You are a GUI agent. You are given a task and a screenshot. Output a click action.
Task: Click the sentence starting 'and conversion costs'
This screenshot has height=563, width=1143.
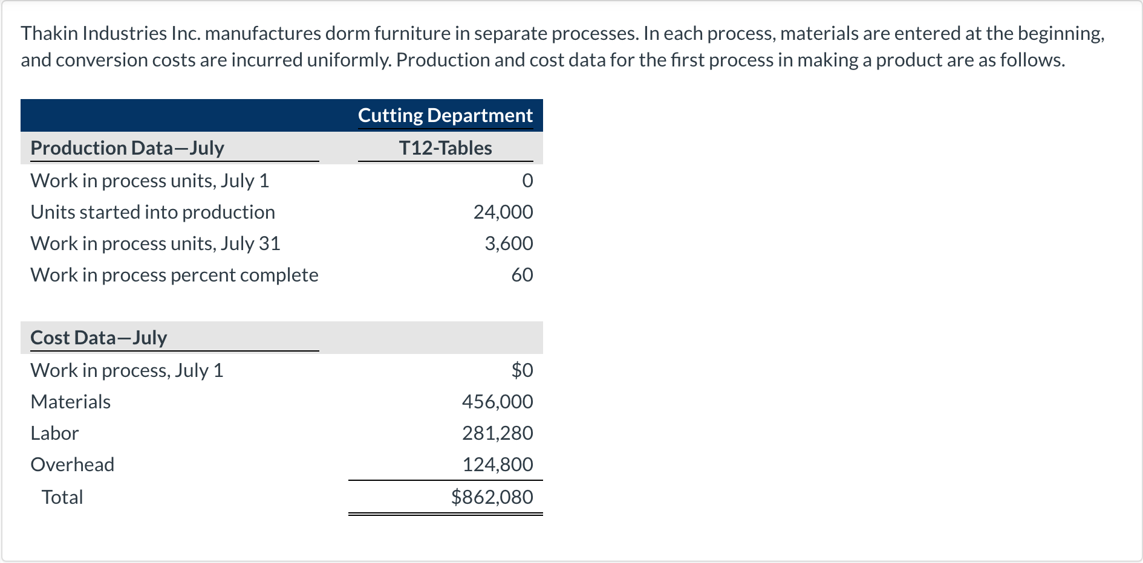coord(542,60)
